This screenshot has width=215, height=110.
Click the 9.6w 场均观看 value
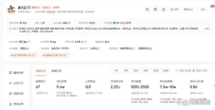point(60,87)
